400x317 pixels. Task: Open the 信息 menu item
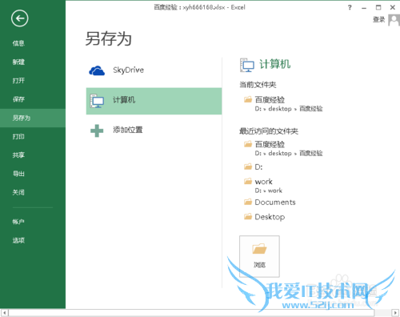[x=18, y=43]
